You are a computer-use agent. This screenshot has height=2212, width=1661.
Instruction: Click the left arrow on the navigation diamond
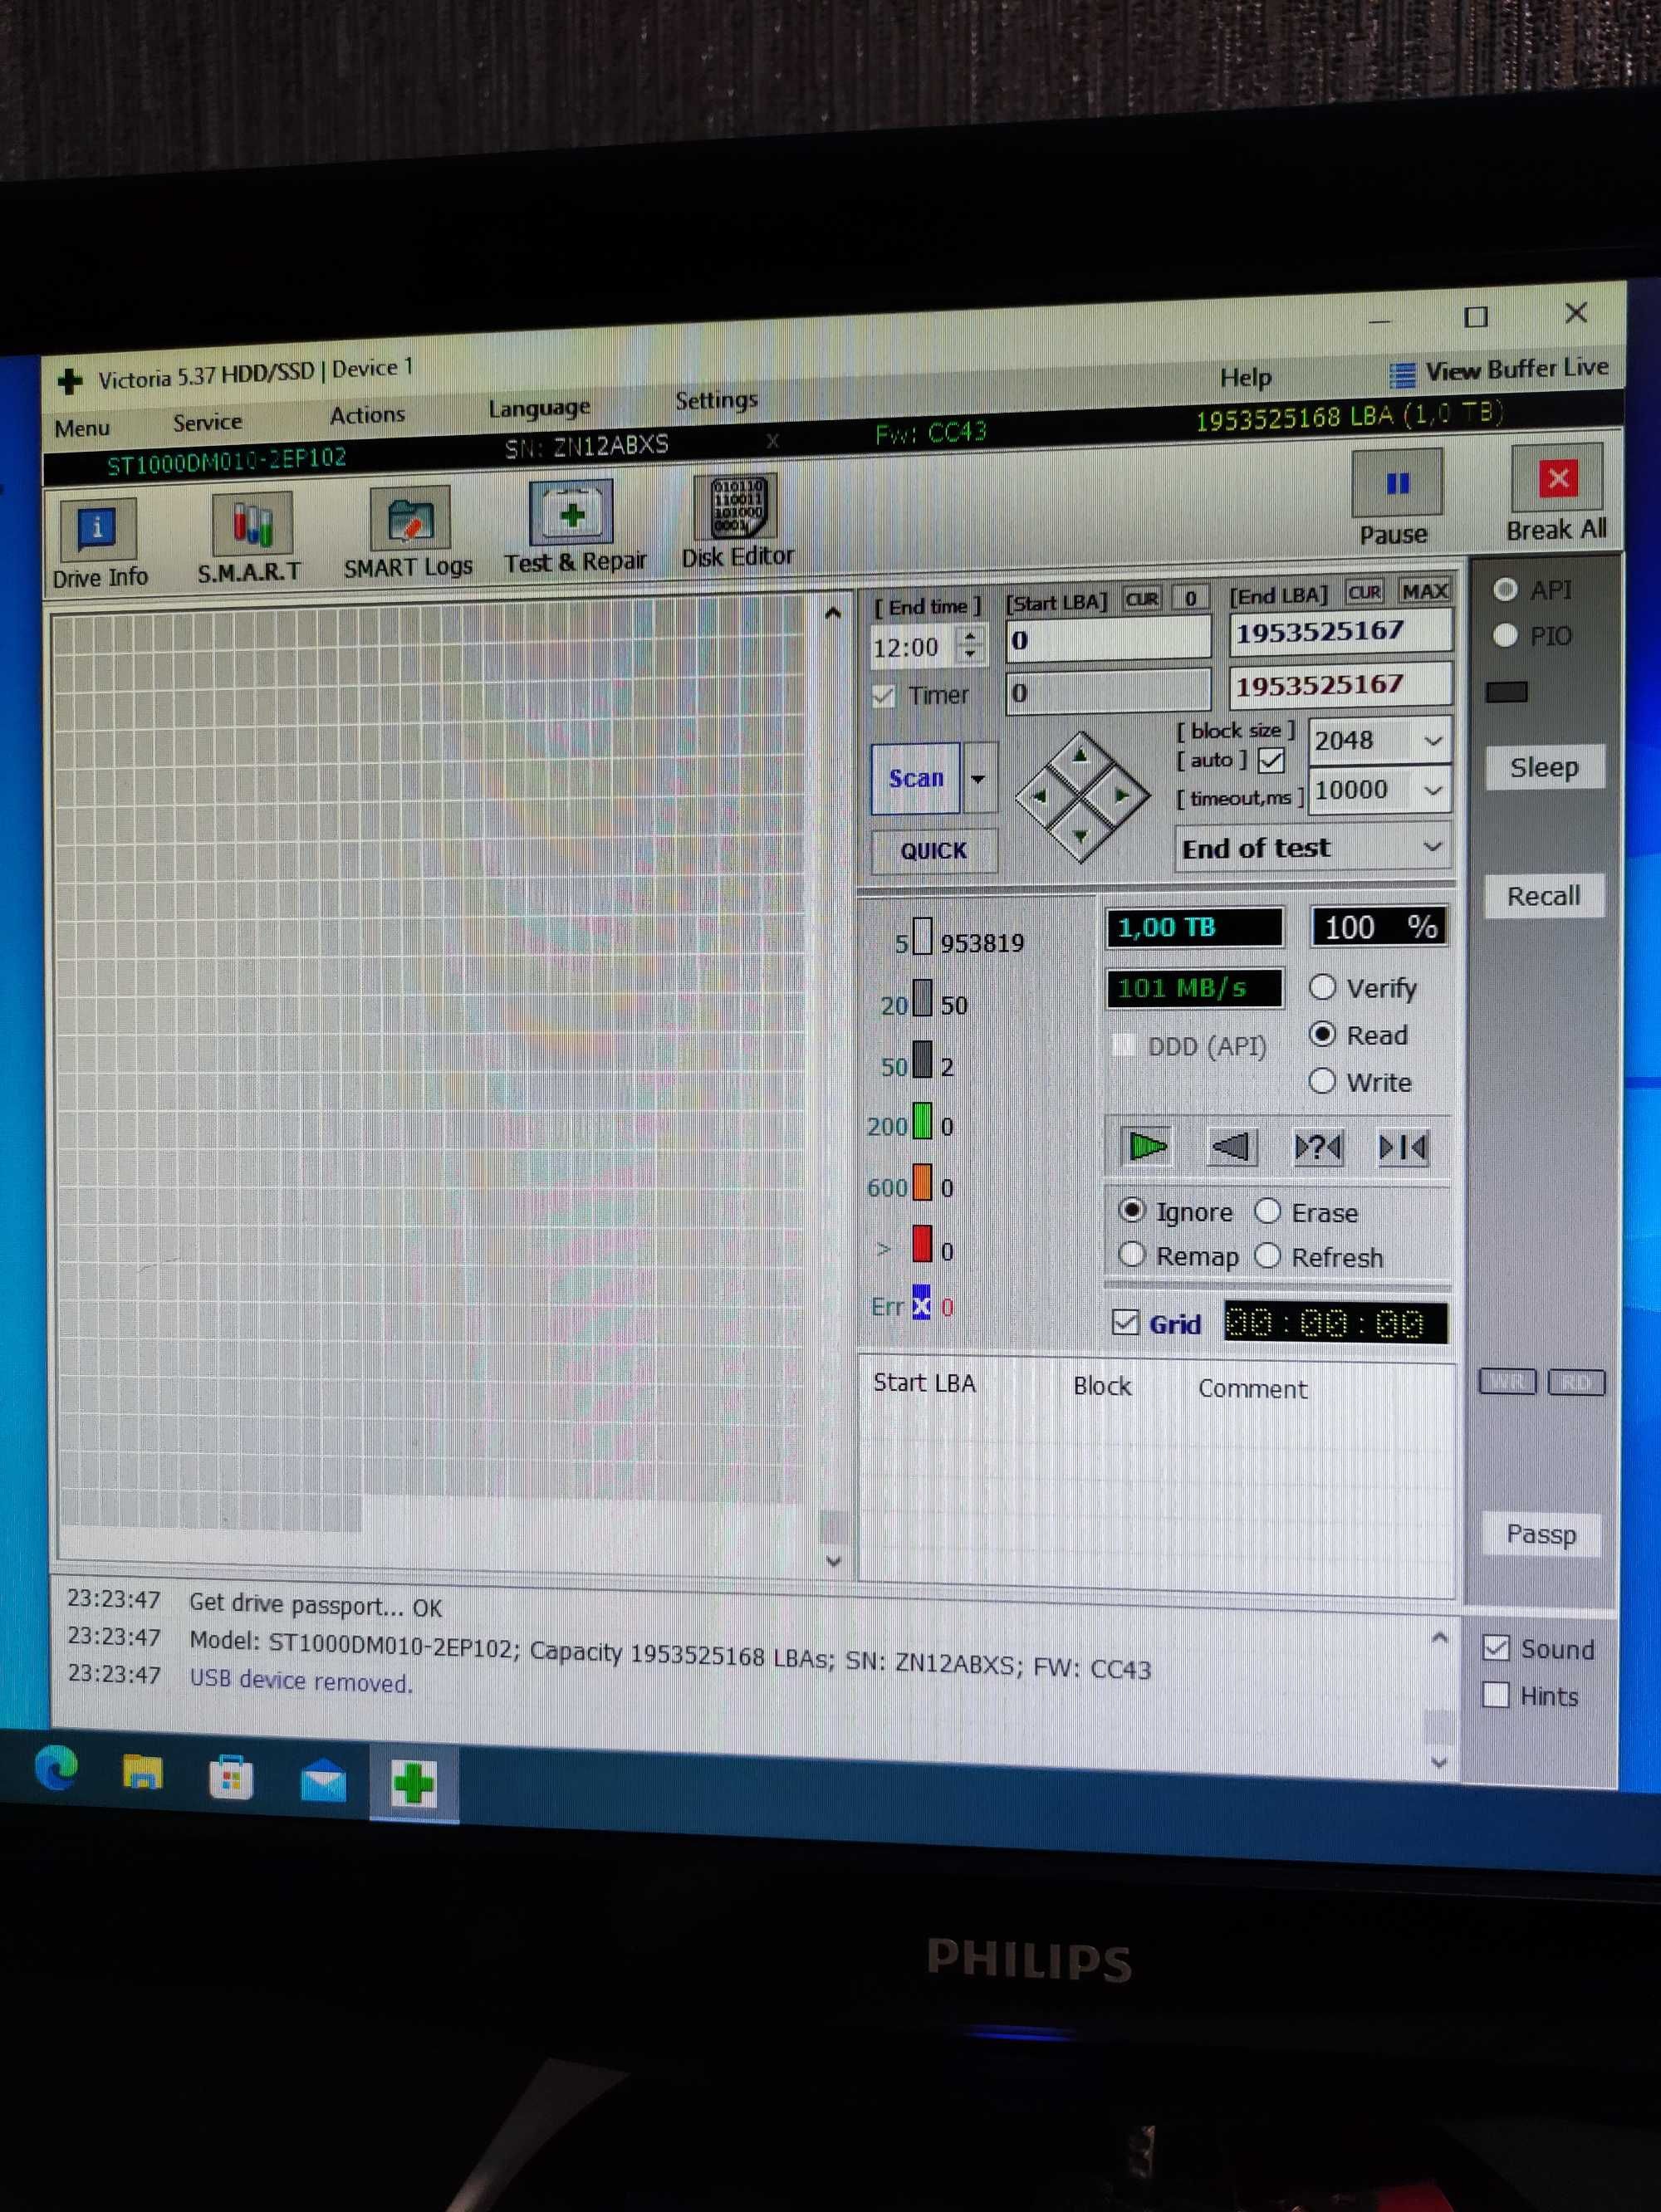(x=1040, y=796)
